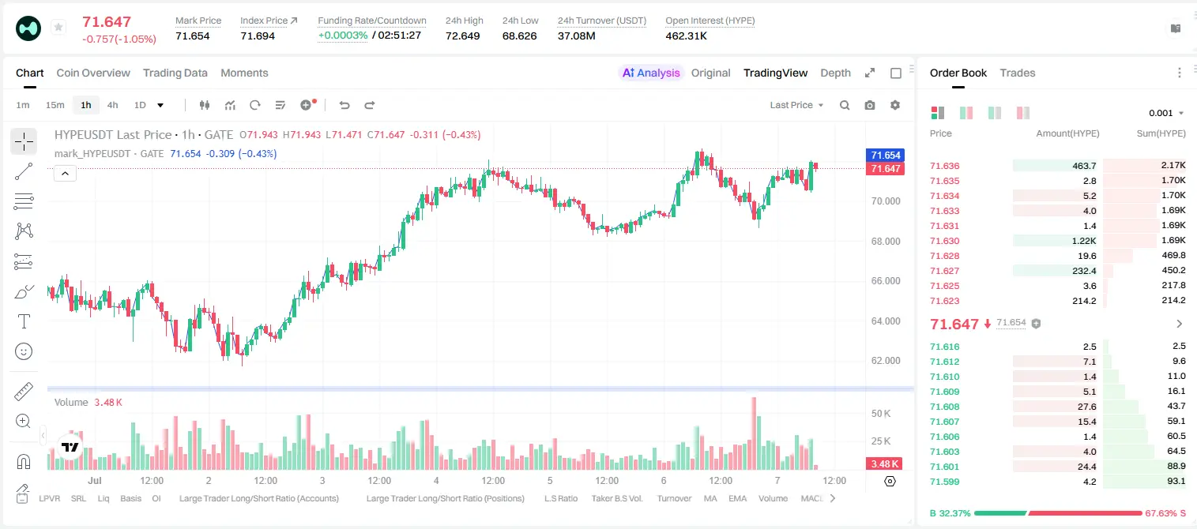Favorite this pair with the star
Viewport: 1197px width, 529px height.
[58, 28]
